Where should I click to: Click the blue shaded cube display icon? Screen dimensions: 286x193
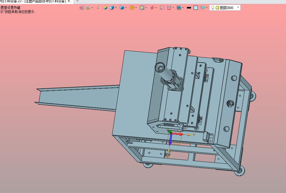pos(112,8)
